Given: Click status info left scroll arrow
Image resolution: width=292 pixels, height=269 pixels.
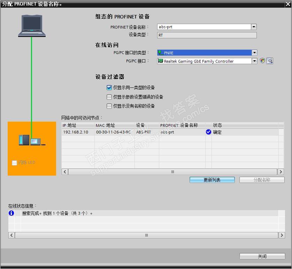Looking at the screenshot, I should pyautogui.click(x=11, y=235).
